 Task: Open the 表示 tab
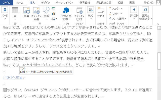[132, 3]
